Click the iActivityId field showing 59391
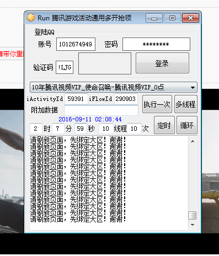219x256 pixels. 76,99
